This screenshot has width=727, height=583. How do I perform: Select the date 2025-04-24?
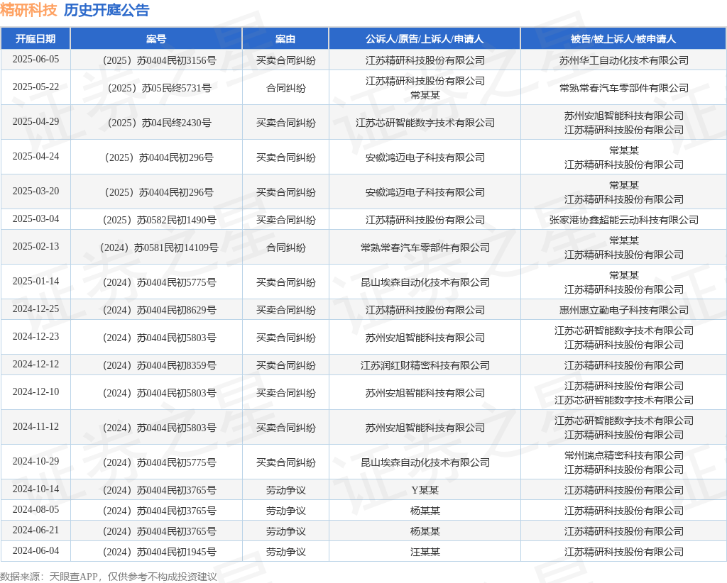coord(35,157)
